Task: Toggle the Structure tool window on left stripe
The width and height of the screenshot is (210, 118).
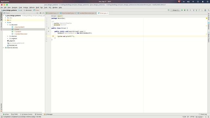Action: 1,26
